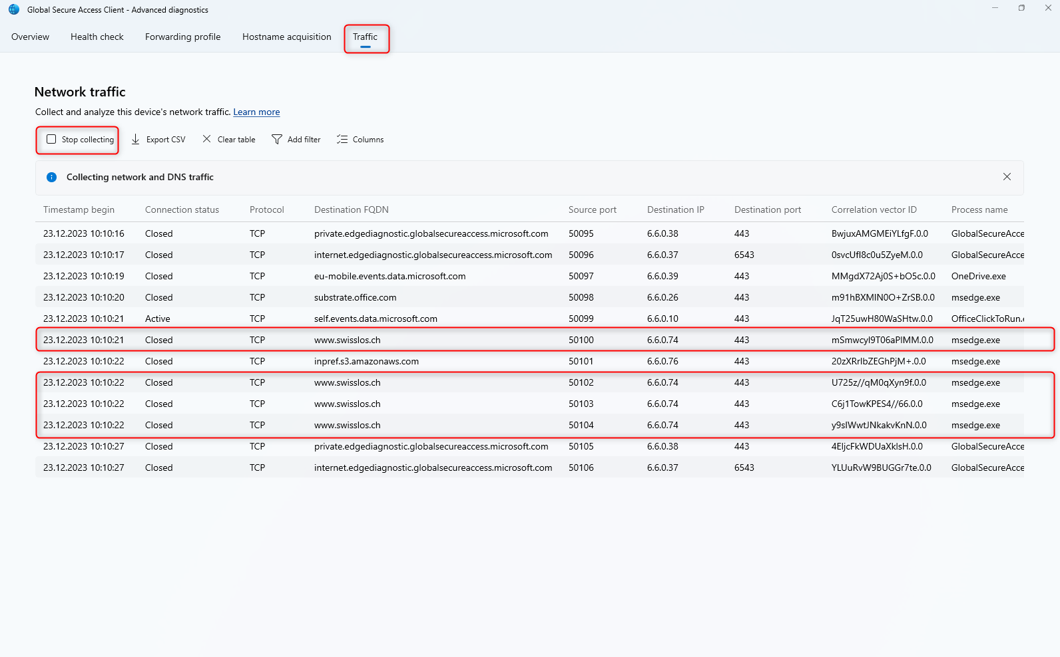Click the Clear table X icon
1060x657 pixels.
pyautogui.click(x=207, y=139)
